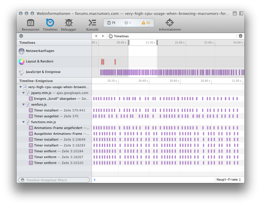Viewport: 261px width, 206px height.
Task: Select the Ereignis Scroll übergeben row
Action: pyautogui.click(x=54, y=99)
